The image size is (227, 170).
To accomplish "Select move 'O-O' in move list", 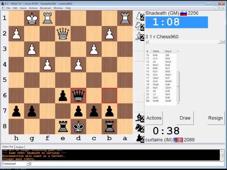I will [155, 58].
